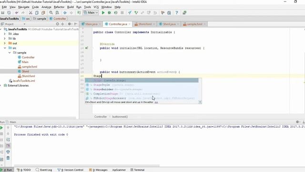The image size is (305, 172).
Task: Click the Build project icon
Action: click(x=79, y=13)
